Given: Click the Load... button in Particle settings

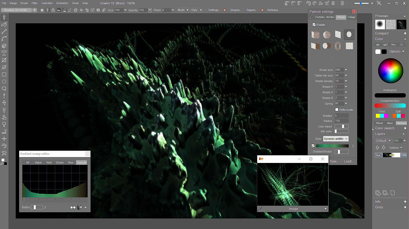Looking at the screenshot, I should pos(348,161).
